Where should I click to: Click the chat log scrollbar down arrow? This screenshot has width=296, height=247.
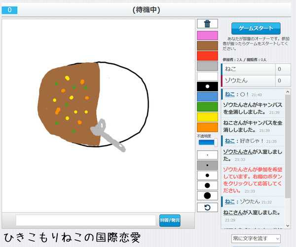tap(288, 226)
